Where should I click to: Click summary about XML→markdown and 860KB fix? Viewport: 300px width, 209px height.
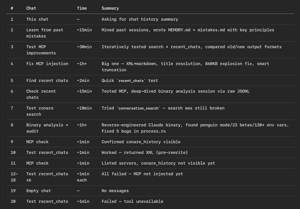185,67
